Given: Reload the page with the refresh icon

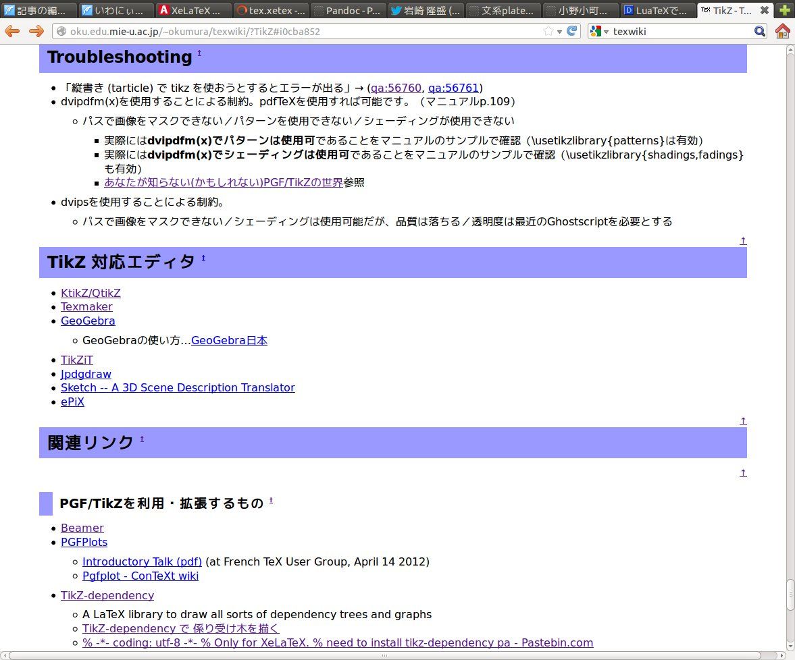Looking at the screenshot, I should (572, 32).
